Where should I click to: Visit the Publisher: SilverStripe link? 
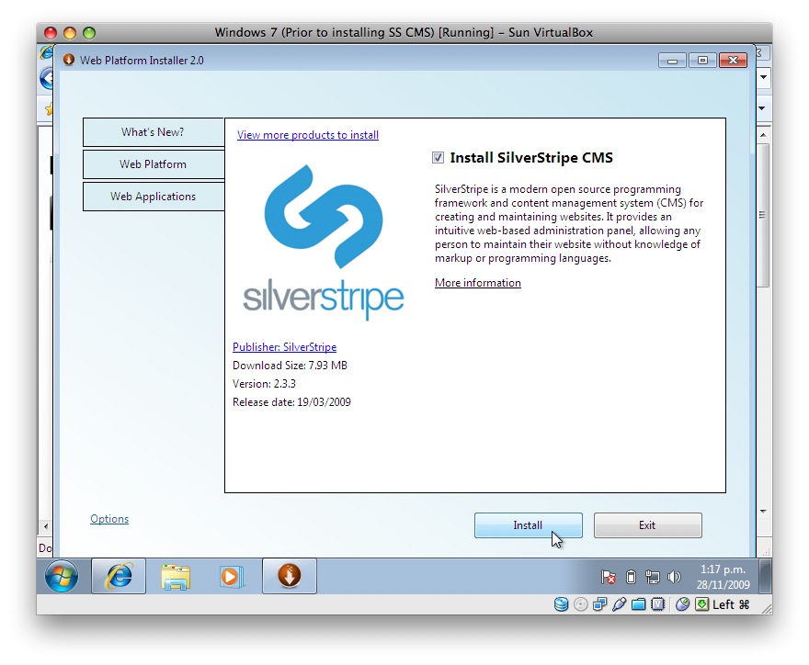284,347
